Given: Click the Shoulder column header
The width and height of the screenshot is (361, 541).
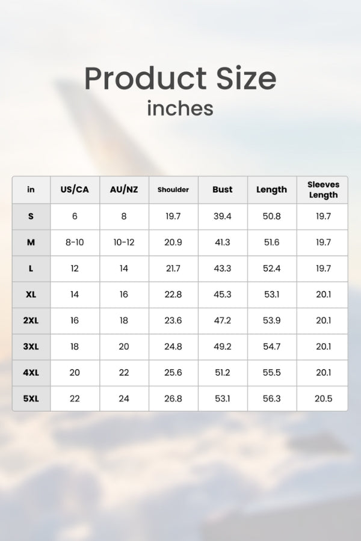Looking at the screenshot, I should [x=173, y=190].
